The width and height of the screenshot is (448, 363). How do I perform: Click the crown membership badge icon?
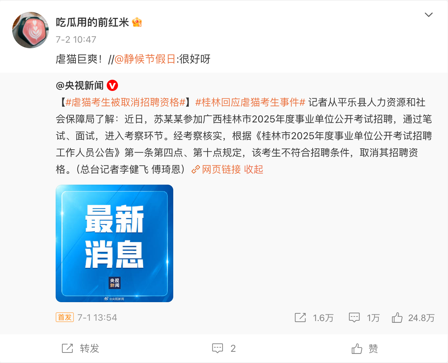(137, 22)
